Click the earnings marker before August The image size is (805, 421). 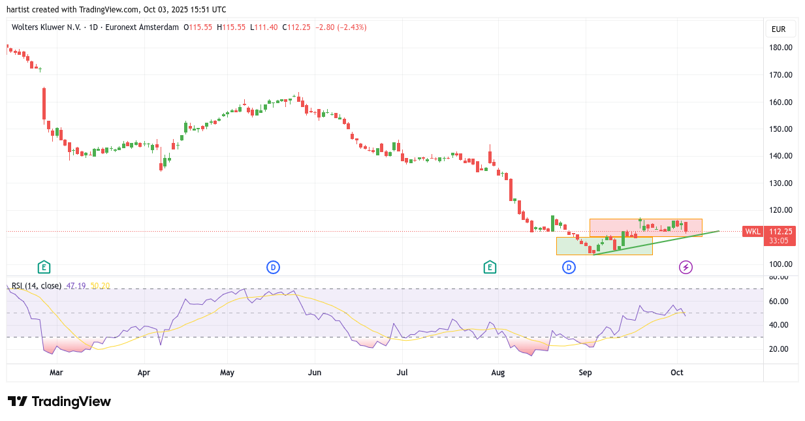[490, 267]
